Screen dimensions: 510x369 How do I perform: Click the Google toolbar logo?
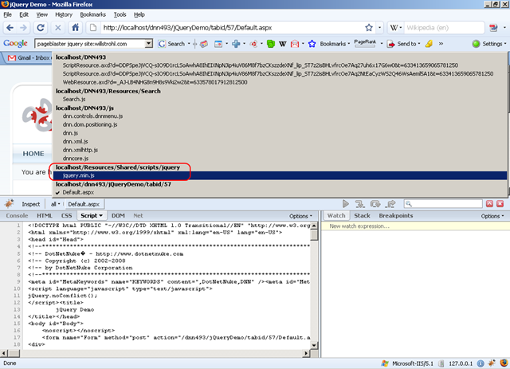click(x=15, y=44)
